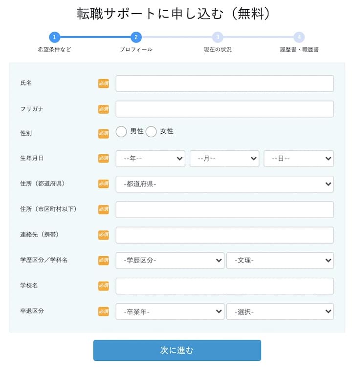Click the フリガナ text field
This screenshot has height=369, width=352.
224,109
